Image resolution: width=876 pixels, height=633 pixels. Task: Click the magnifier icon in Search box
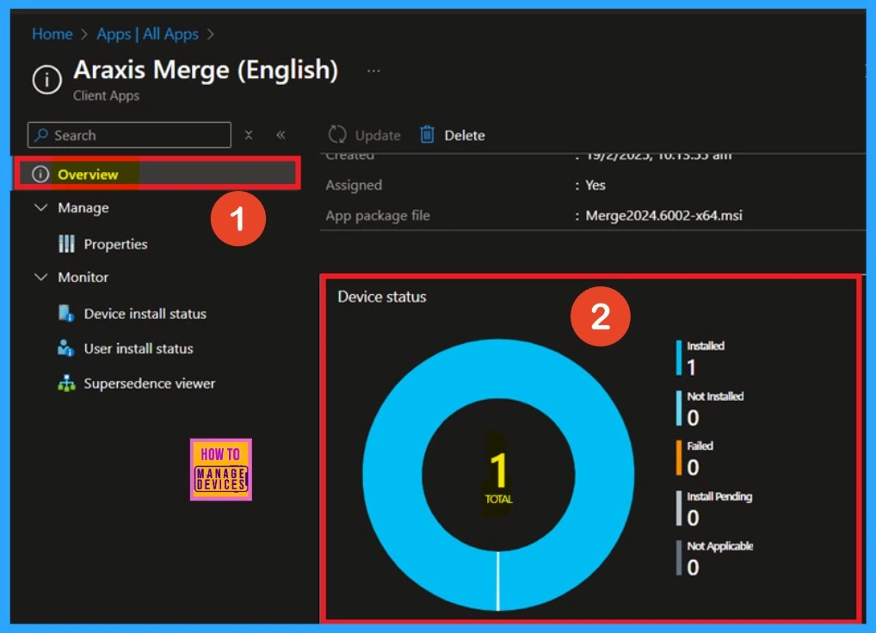tap(41, 135)
